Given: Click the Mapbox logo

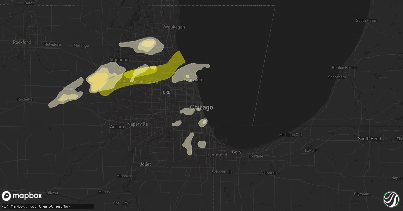Looking at the screenshot, I should point(22,196).
